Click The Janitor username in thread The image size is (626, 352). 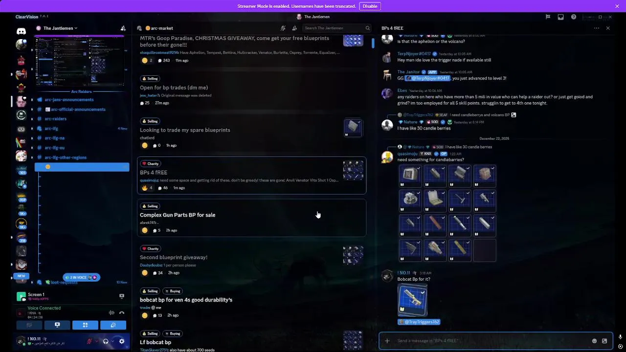pyautogui.click(x=408, y=72)
